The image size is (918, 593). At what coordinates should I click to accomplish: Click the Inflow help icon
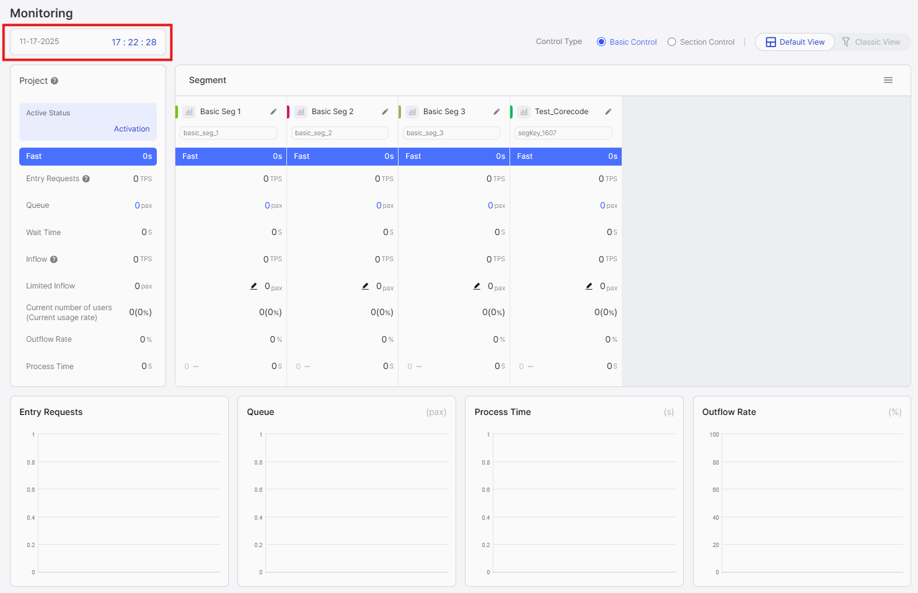[x=54, y=259]
